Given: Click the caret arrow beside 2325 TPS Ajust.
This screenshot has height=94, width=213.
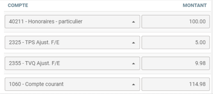Looking at the screenshot, I should point(133,43).
